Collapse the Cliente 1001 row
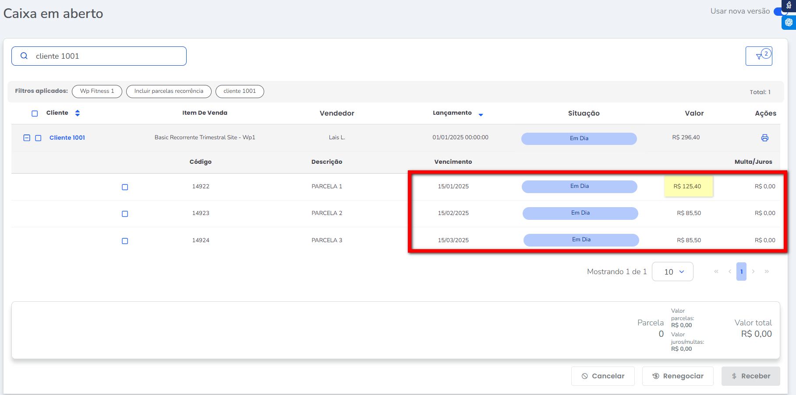 tap(27, 138)
